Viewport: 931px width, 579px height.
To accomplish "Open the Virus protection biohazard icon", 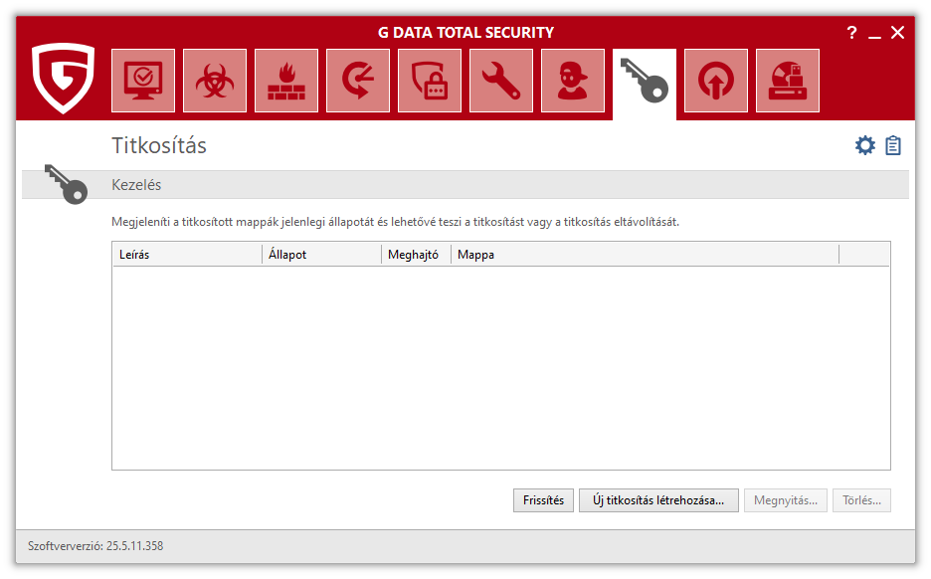I will tap(215, 81).
